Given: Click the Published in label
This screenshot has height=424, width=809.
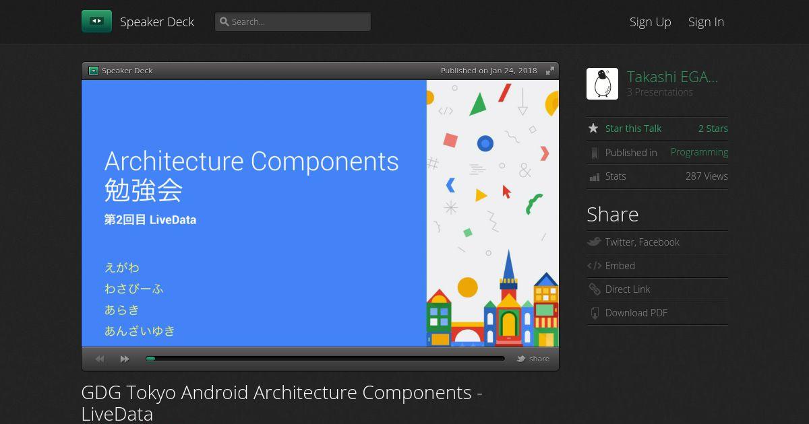Looking at the screenshot, I should click(631, 153).
